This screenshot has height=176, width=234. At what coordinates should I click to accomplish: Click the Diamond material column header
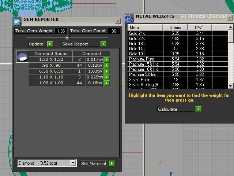(91, 54)
